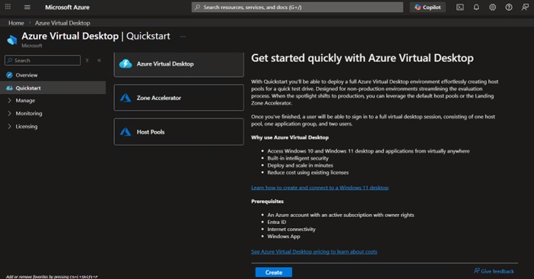Open the Licensing menu item
Screen dimensions: 534x279
(27, 126)
